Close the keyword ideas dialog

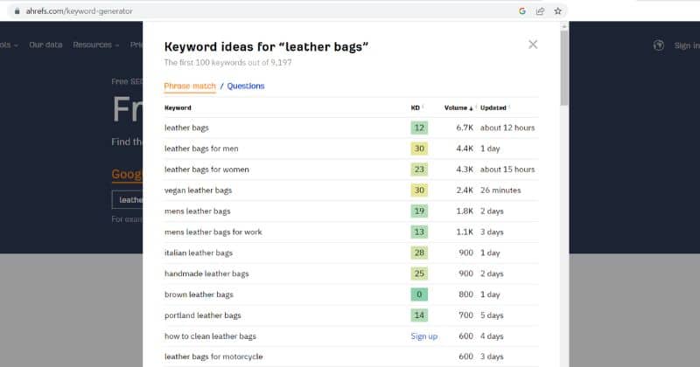[533, 45]
